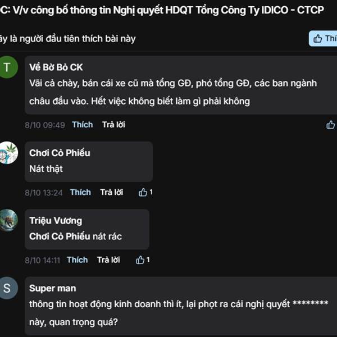Open the Về Bờ Bỏ CK username
337x337 pixels.
(56, 67)
